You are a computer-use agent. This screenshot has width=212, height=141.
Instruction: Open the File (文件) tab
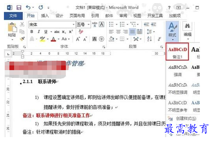(13, 16)
